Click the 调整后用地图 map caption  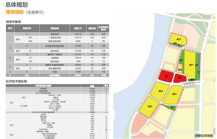click(204, 136)
